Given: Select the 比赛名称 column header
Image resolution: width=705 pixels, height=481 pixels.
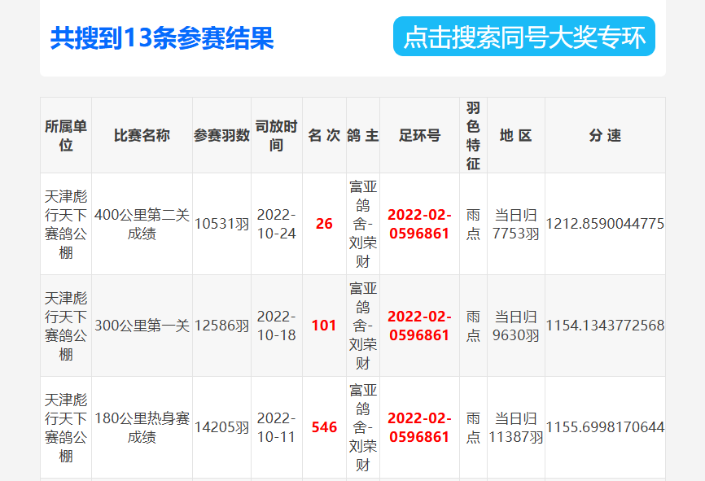Looking at the screenshot, I should (x=142, y=136).
